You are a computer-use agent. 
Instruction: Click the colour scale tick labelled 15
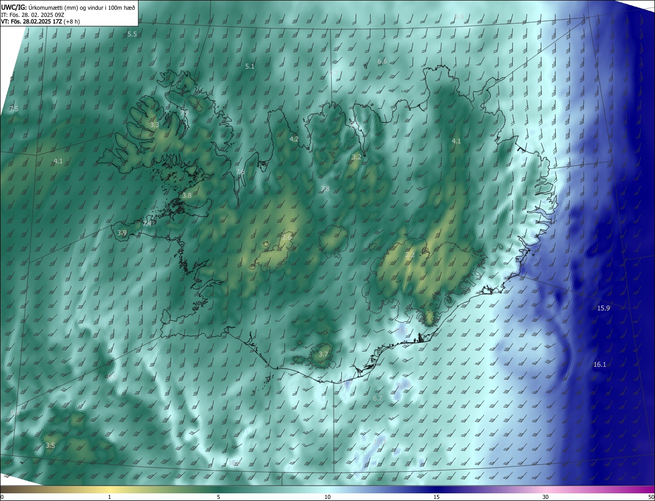pos(436,497)
